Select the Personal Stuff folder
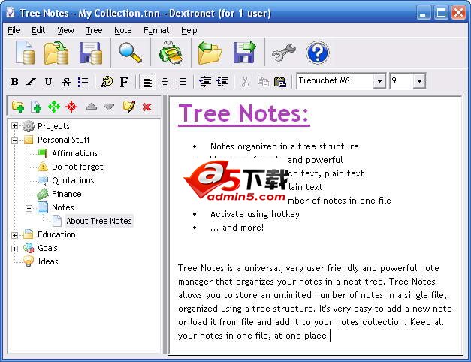This screenshot has width=471, height=362. 64,140
